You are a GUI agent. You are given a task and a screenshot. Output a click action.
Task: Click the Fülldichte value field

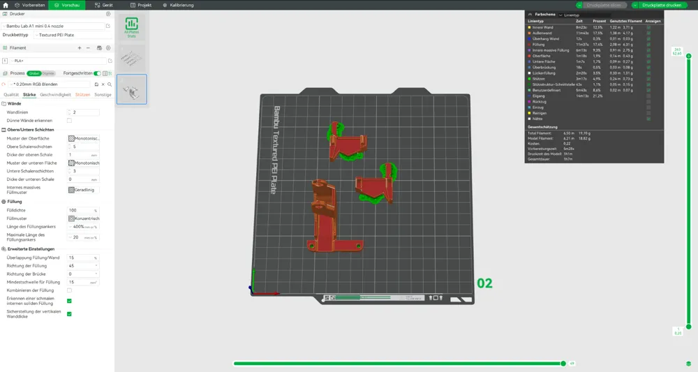[83, 210]
